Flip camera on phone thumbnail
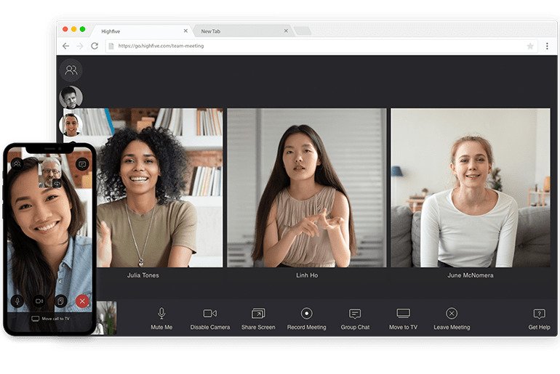Image resolution: width=560 pixels, height=374 pixels. (x=57, y=183)
